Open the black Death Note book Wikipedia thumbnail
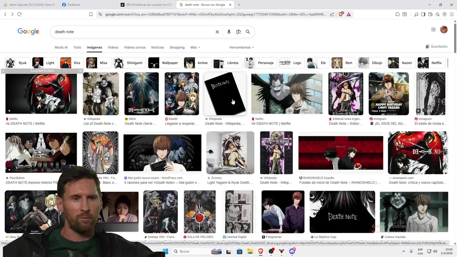Viewport: 457px width, 257px height. pos(225,94)
